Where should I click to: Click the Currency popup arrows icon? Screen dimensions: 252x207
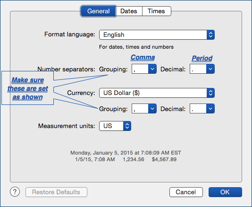coord(210,93)
